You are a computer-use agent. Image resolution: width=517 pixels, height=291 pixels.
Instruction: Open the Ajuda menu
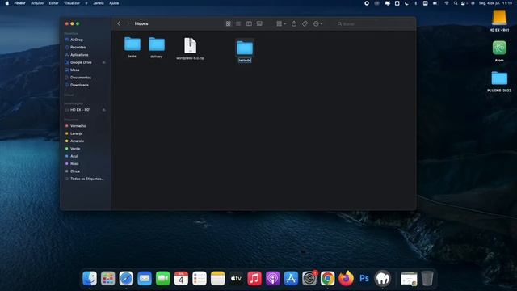pos(114,3)
